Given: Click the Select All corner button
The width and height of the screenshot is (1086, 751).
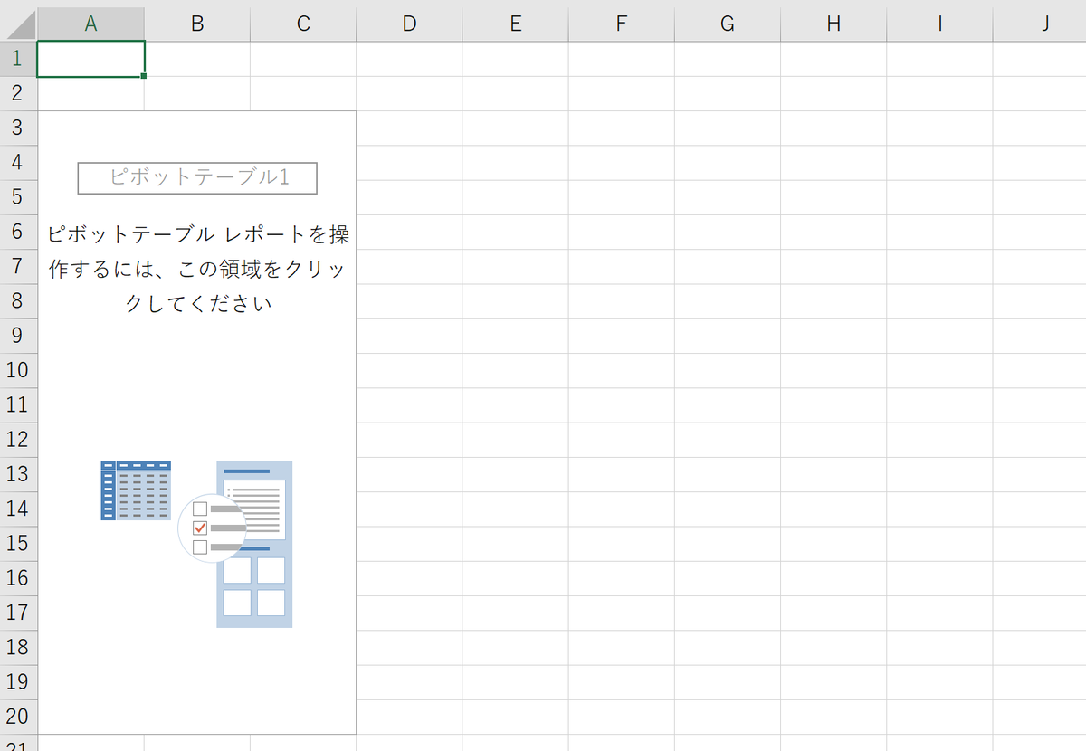Looking at the screenshot, I should pyautogui.click(x=18, y=24).
